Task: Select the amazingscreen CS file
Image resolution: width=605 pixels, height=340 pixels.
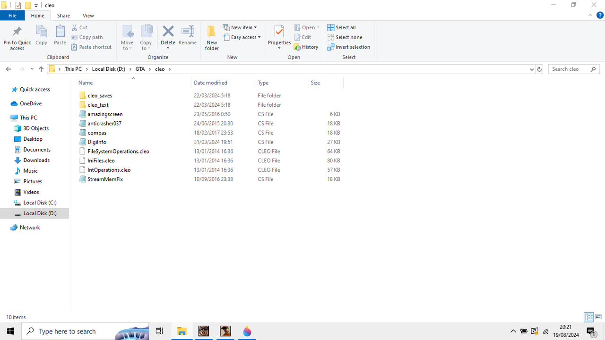Action: 105,114
